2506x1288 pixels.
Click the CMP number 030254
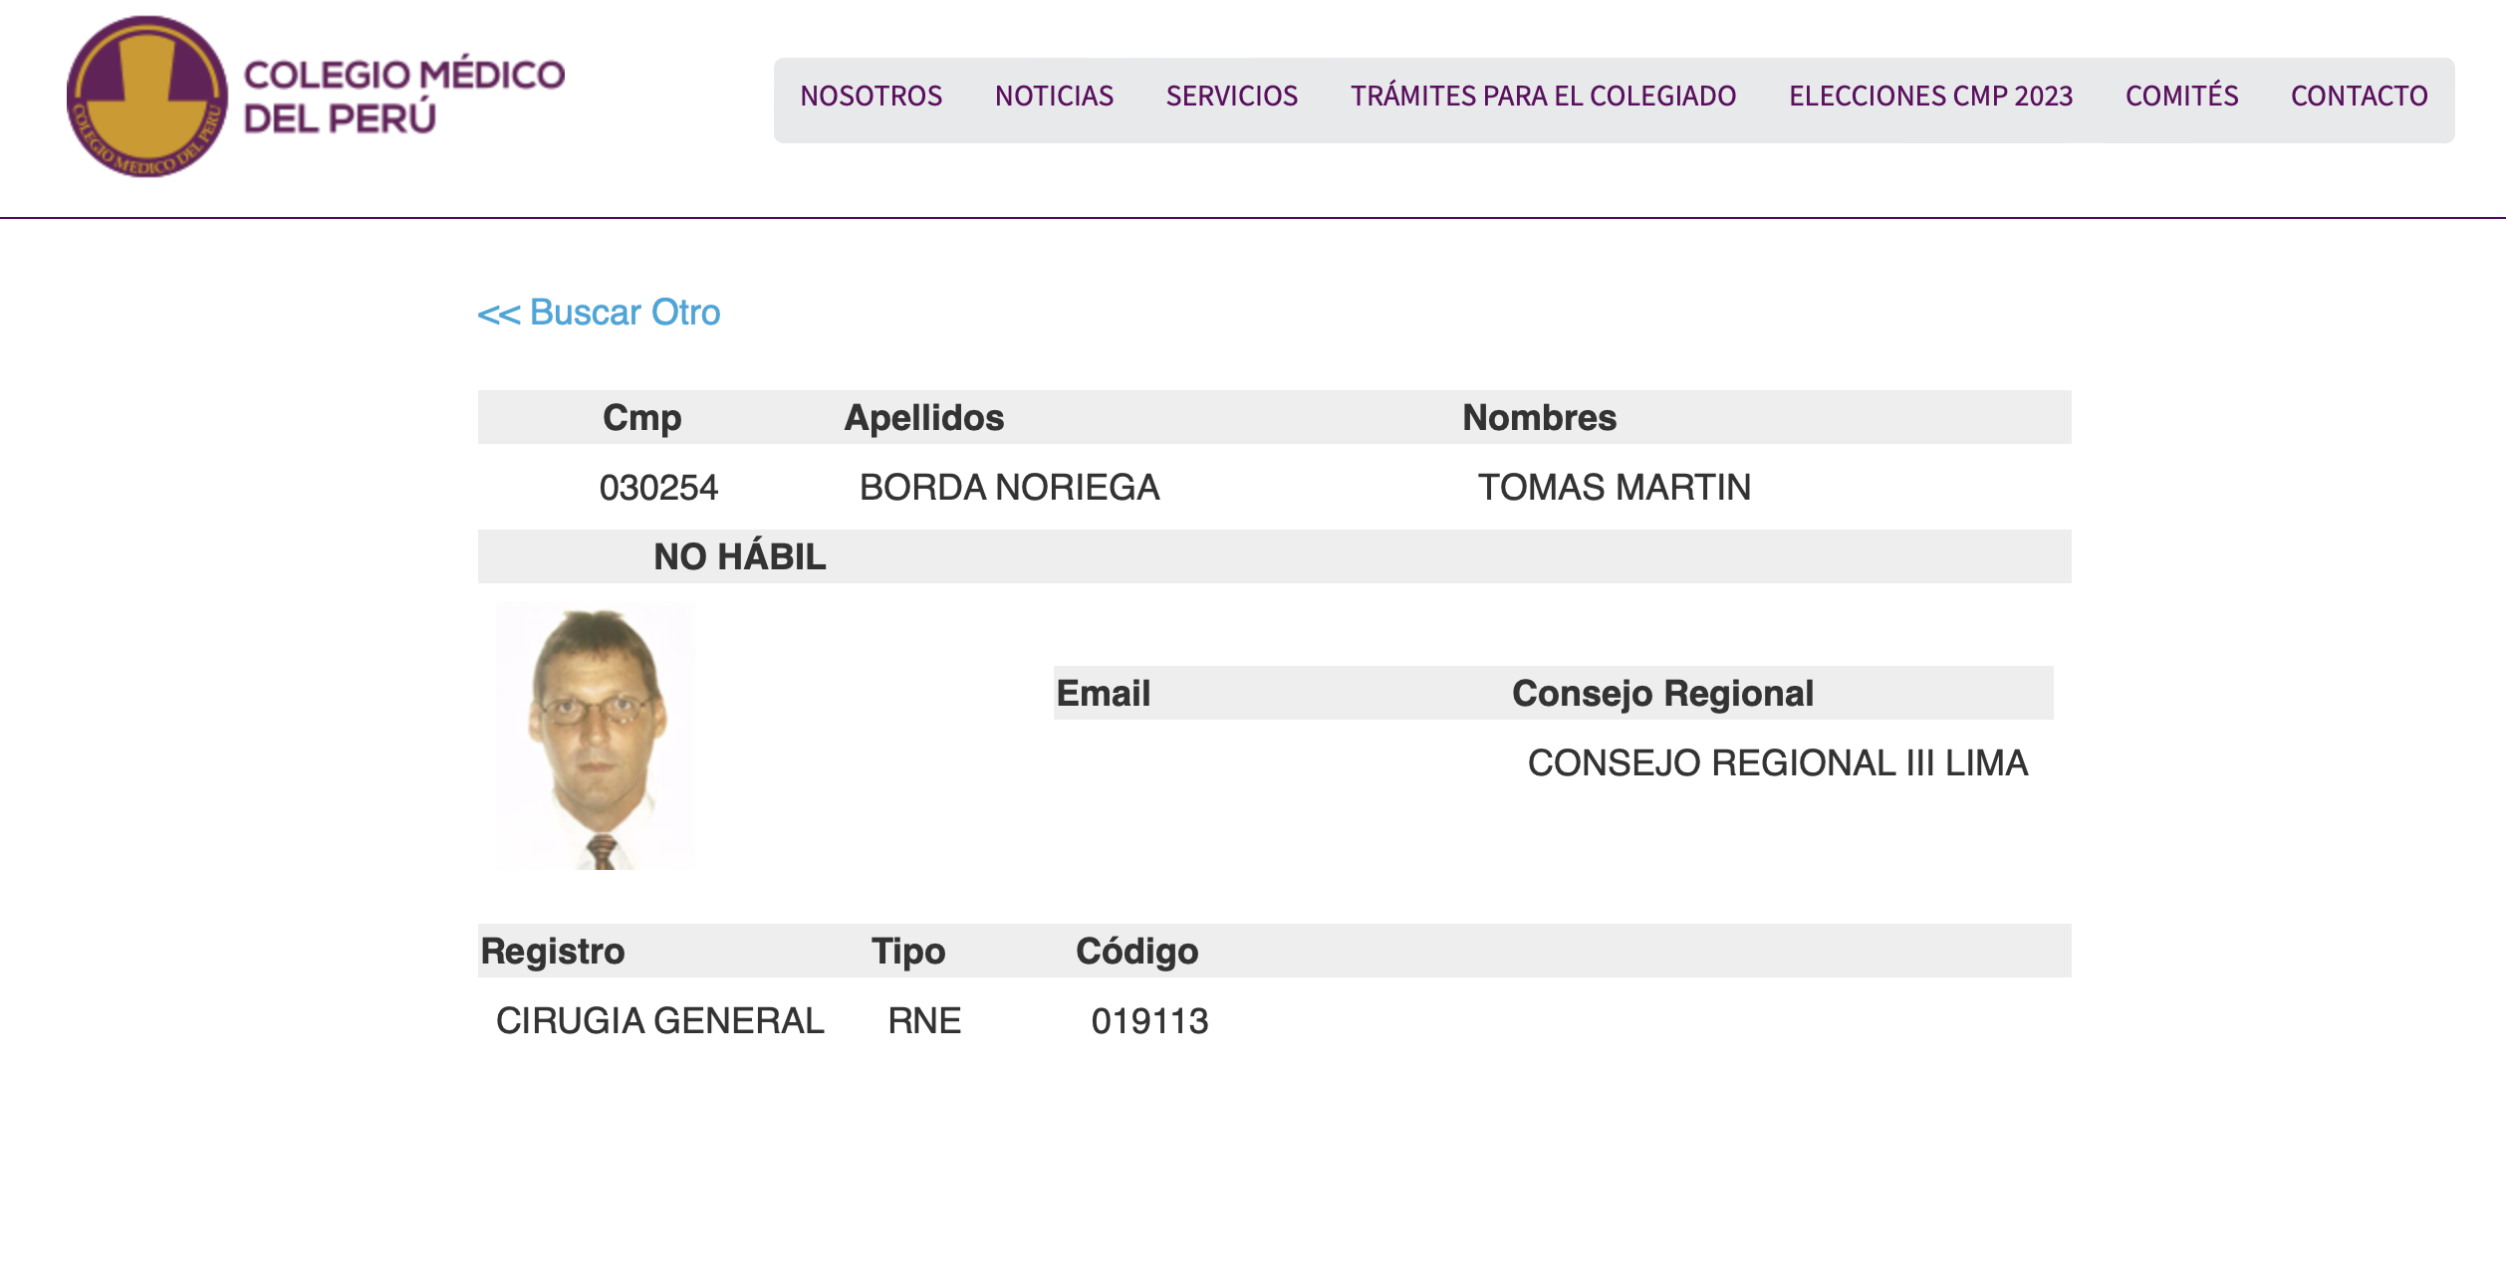click(658, 488)
